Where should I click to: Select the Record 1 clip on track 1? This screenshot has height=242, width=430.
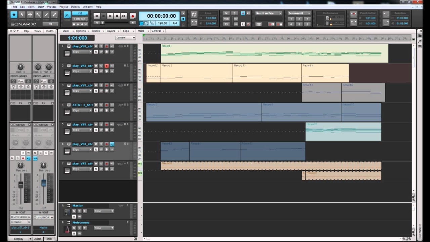coord(274,53)
